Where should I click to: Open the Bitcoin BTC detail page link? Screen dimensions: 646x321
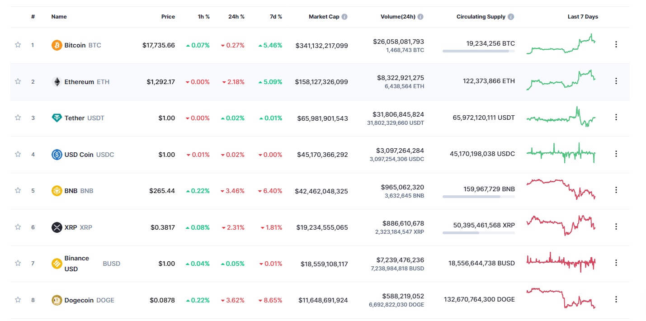click(x=76, y=45)
